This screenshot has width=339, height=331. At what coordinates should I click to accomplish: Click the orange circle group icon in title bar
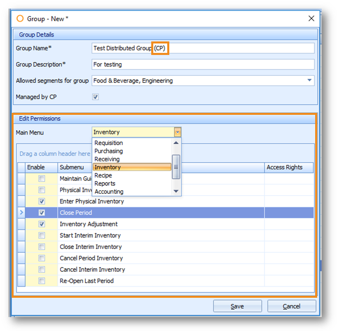click(x=20, y=18)
